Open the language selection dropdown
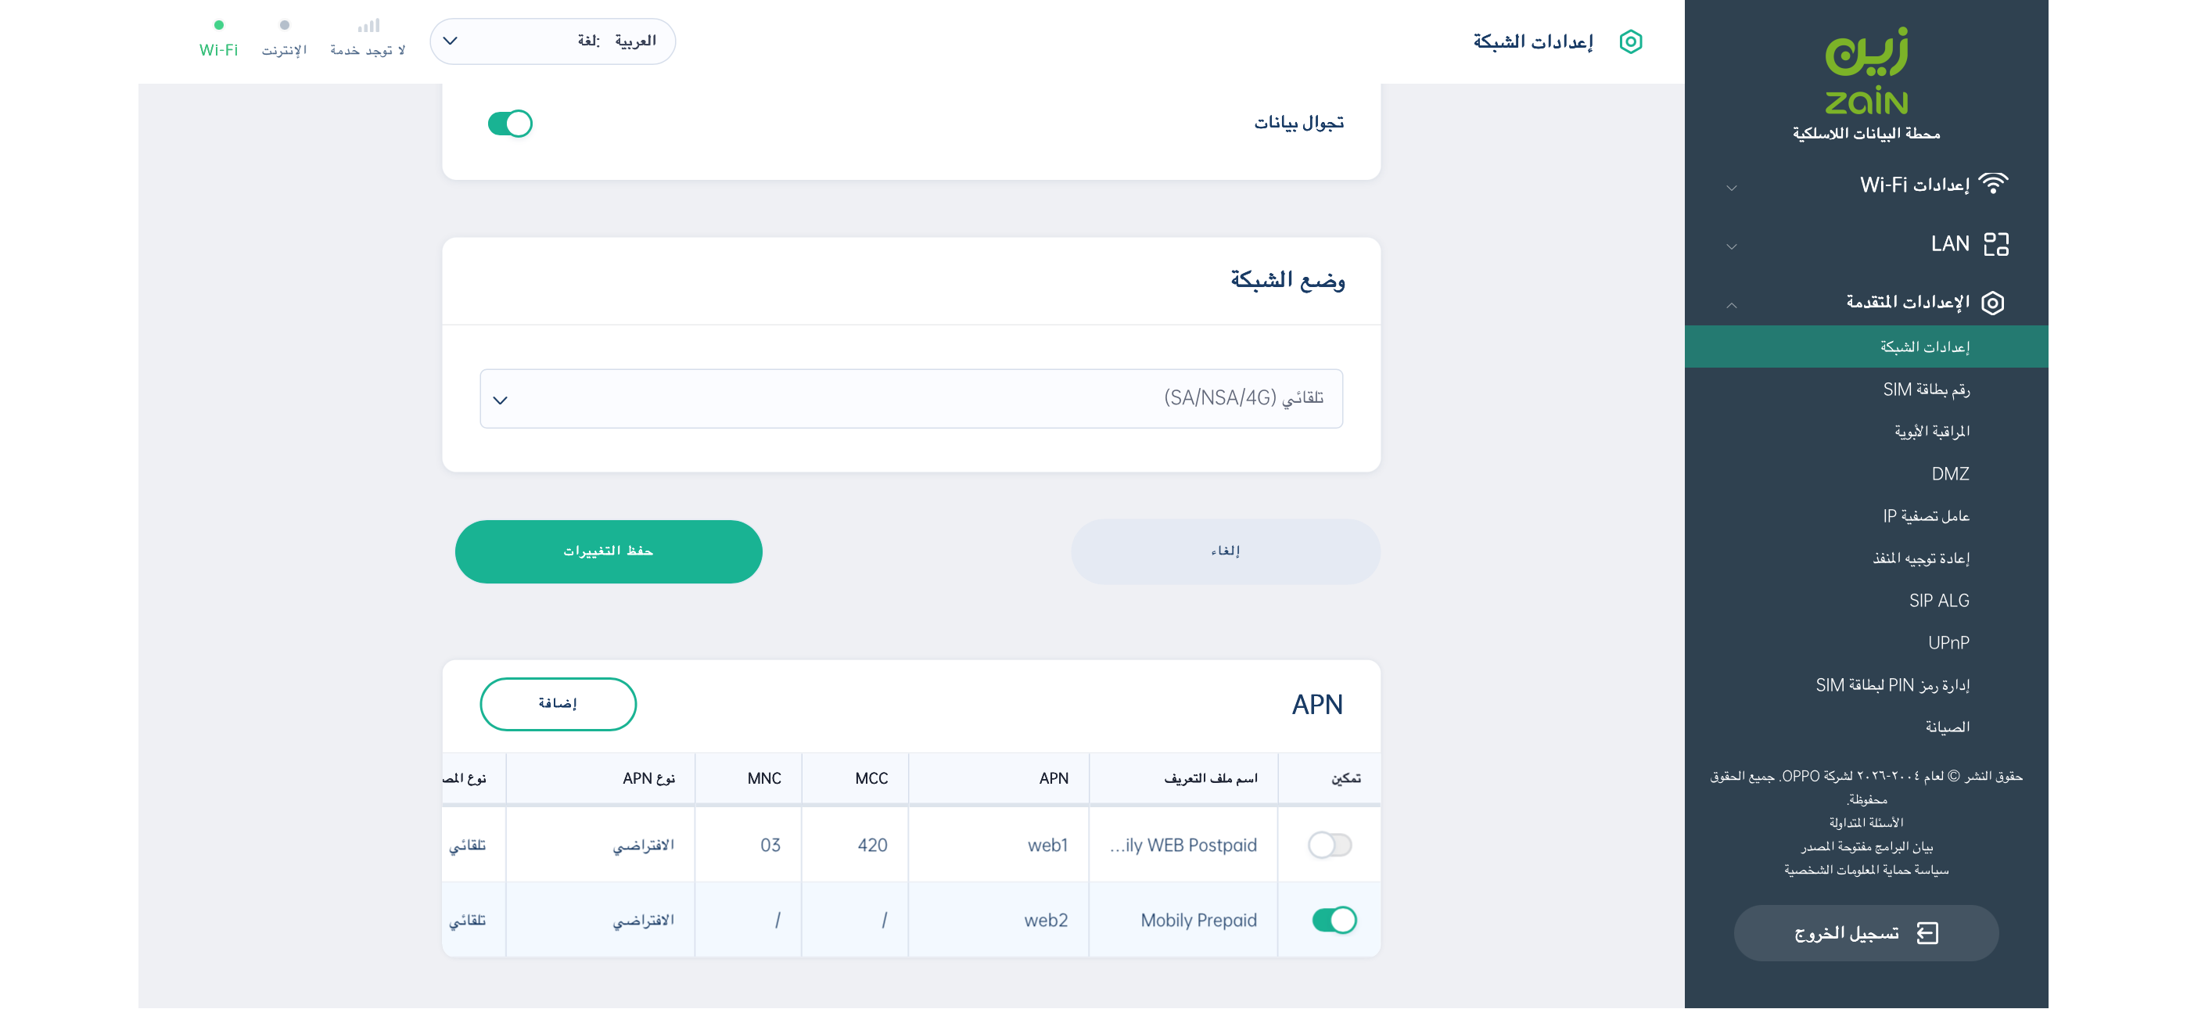This screenshot has height=1009, width=2187. [x=553, y=41]
